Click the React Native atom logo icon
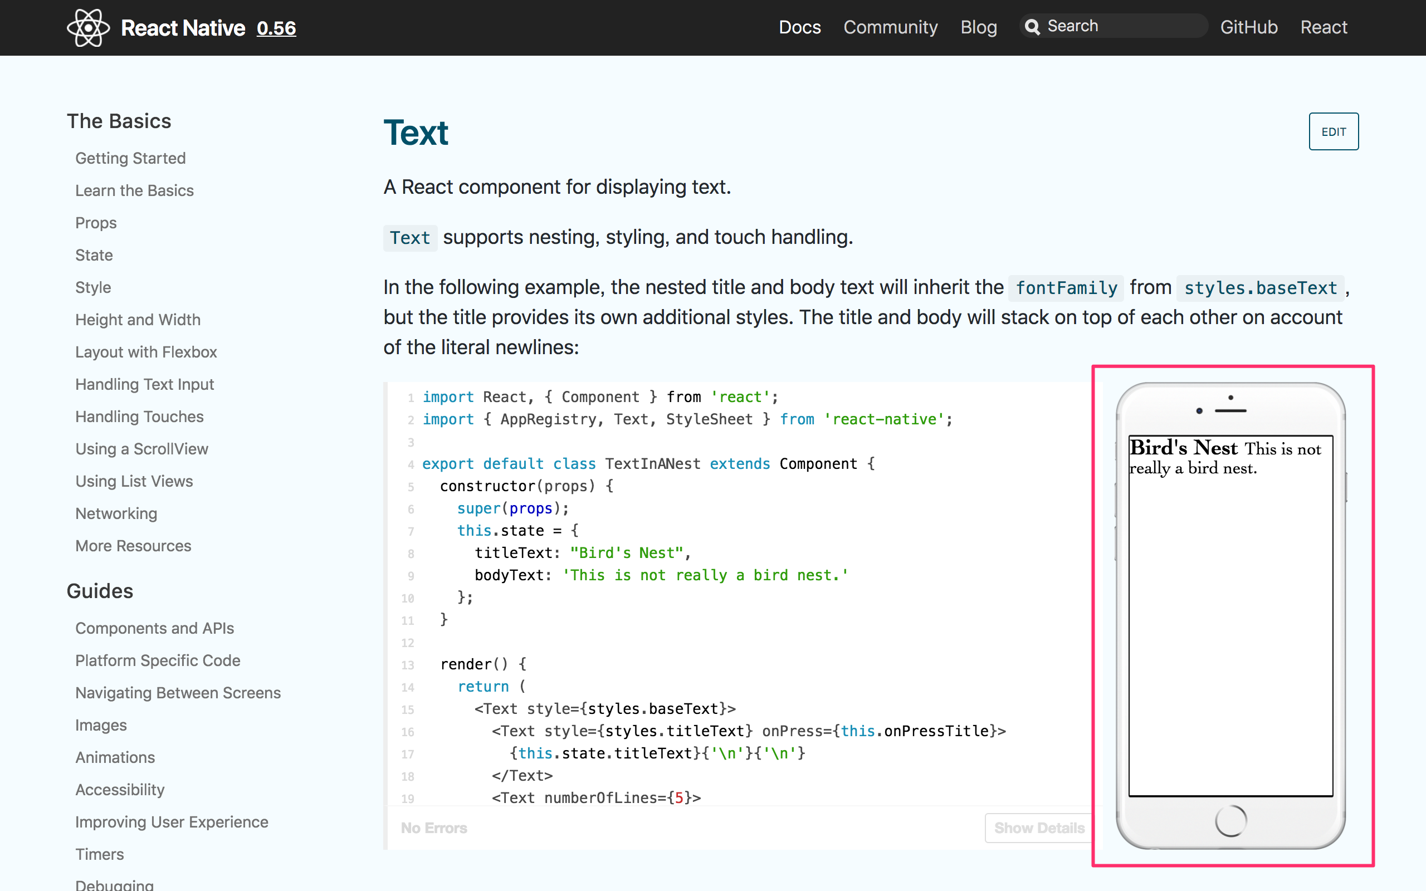Screen dimensions: 1426x891 coord(89,27)
